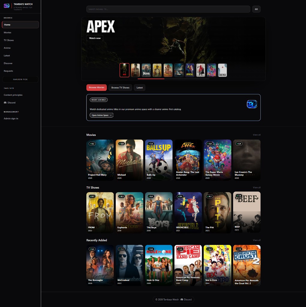
Task: Select the Project Hail Mary carousel thumbnail
Action: (179, 70)
